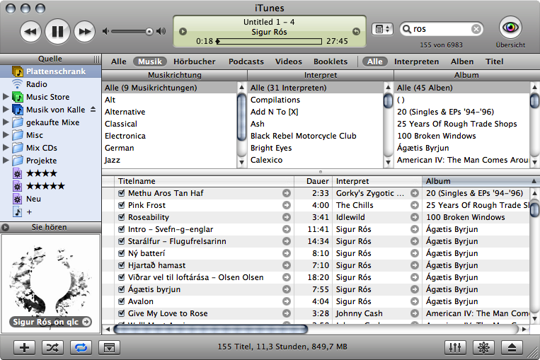Expand the Music Store source item
Image resolution: width=540 pixels, height=360 pixels.
pyautogui.click(x=6, y=97)
